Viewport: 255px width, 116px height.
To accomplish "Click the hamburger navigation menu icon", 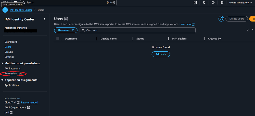I will (5, 10).
